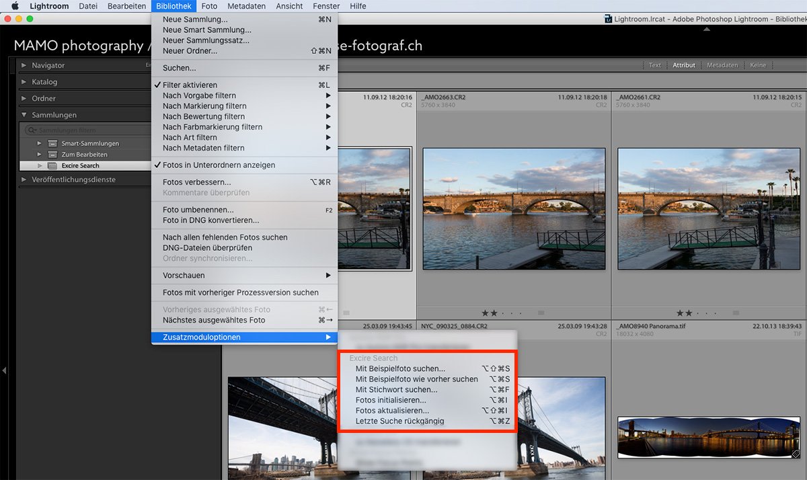Select the Keine filter option
This screenshot has height=480, width=807.
coord(758,65)
